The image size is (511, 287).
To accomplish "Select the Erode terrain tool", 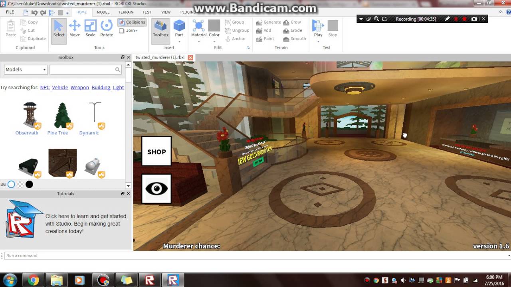I will [x=293, y=30].
